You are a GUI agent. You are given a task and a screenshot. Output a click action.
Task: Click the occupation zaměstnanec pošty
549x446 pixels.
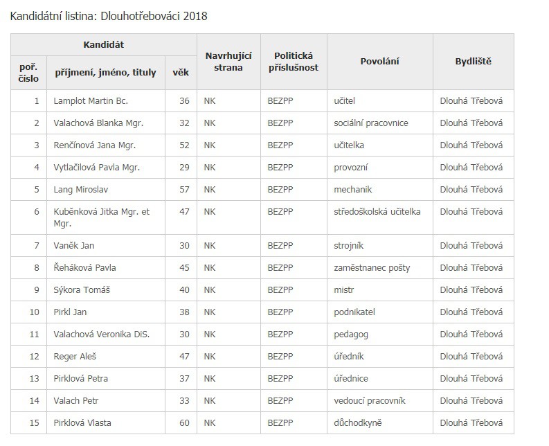pos(371,267)
